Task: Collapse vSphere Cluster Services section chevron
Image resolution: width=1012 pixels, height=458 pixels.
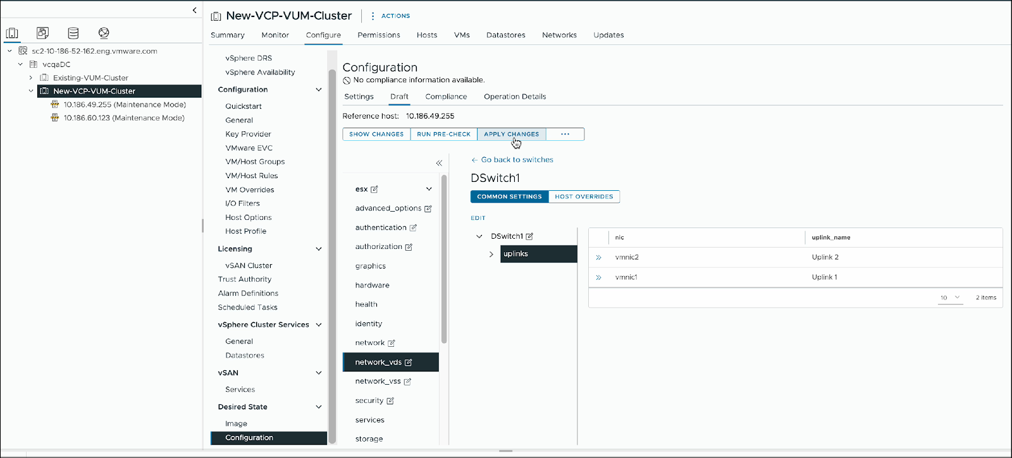Action: pos(319,325)
